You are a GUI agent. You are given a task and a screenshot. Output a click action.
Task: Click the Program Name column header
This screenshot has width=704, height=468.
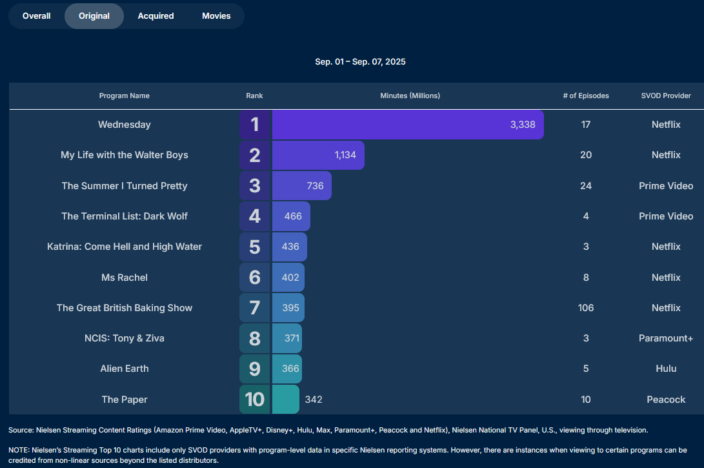pyautogui.click(x=125, y=96)
